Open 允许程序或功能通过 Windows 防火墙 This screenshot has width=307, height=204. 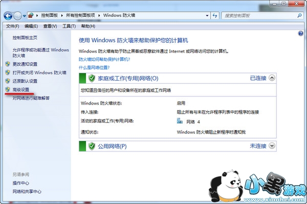click(x=40, y=53)
